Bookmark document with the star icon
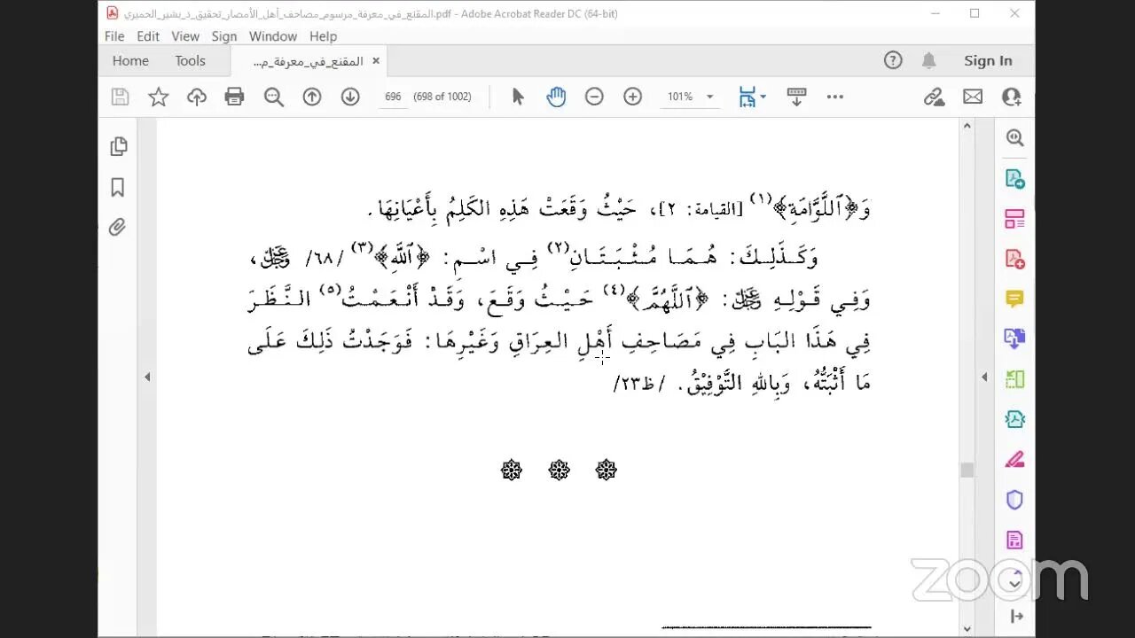The height and width of the screenshot is (638, 1135). 158,97
